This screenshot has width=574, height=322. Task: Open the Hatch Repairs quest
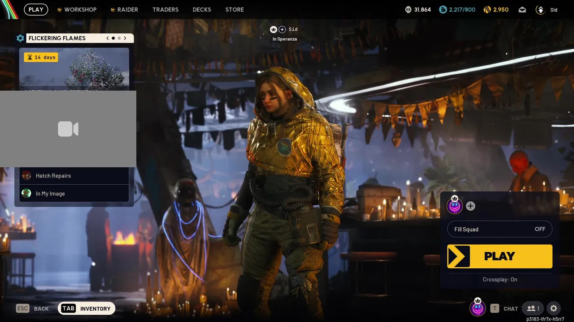(74, 176)
